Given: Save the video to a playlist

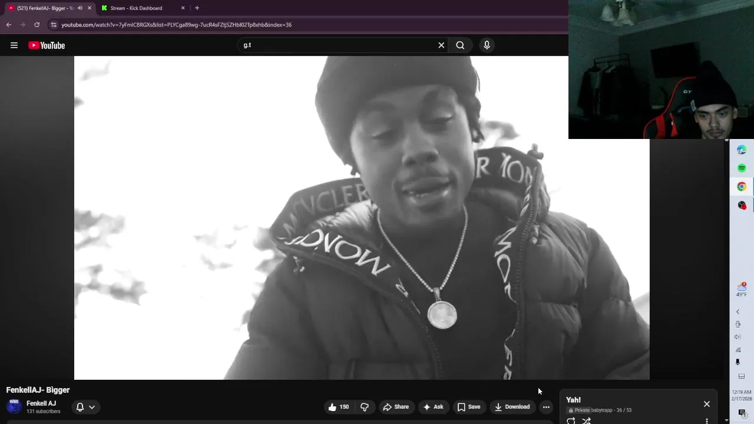Looking at the screenshot, I should coord(469,407).
